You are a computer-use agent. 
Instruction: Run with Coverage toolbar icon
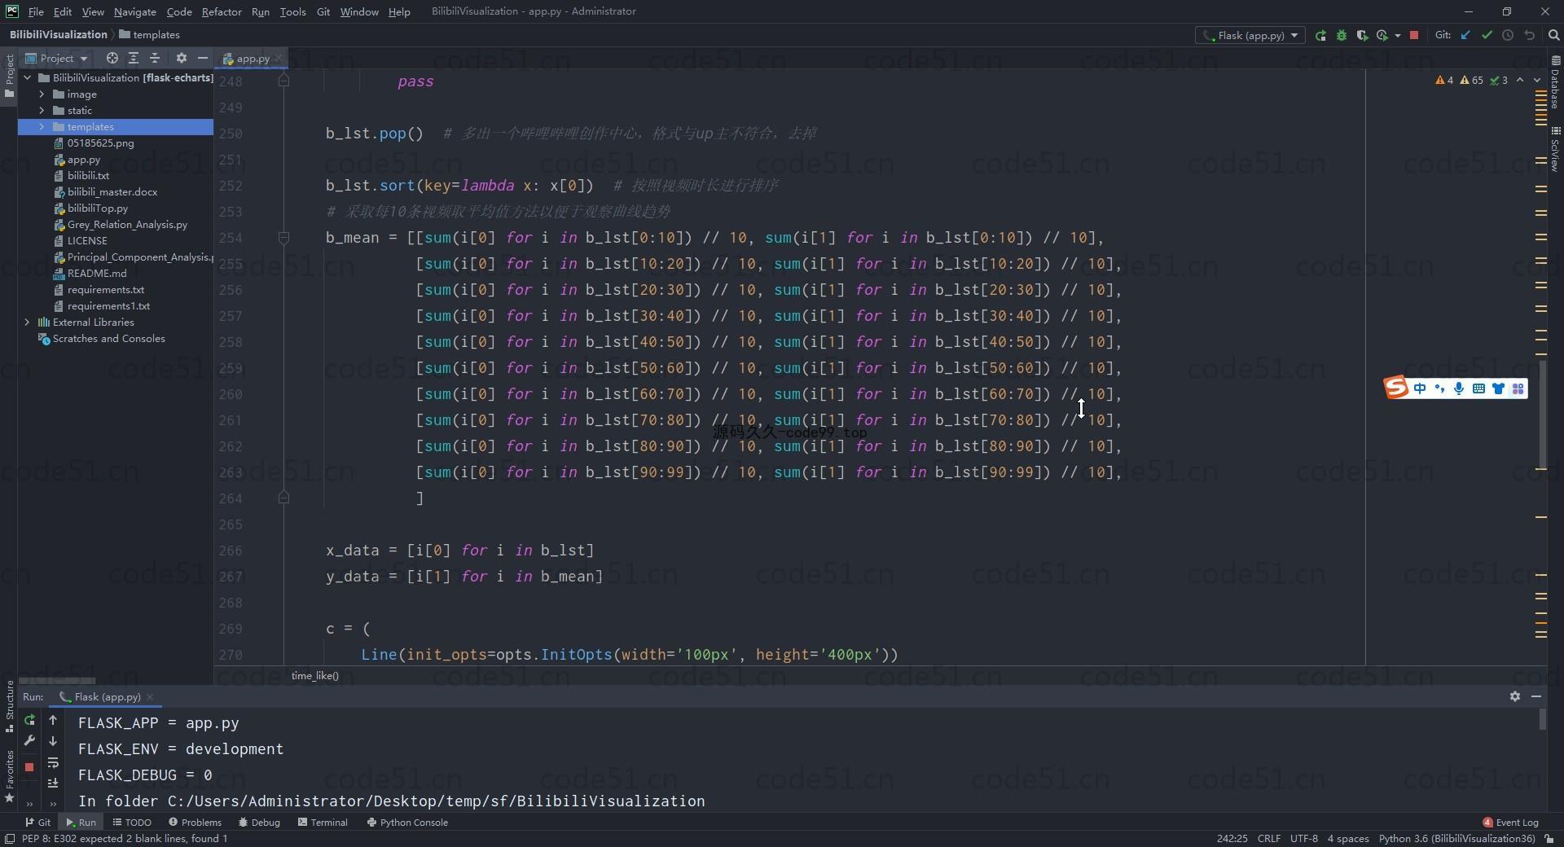1362,35
